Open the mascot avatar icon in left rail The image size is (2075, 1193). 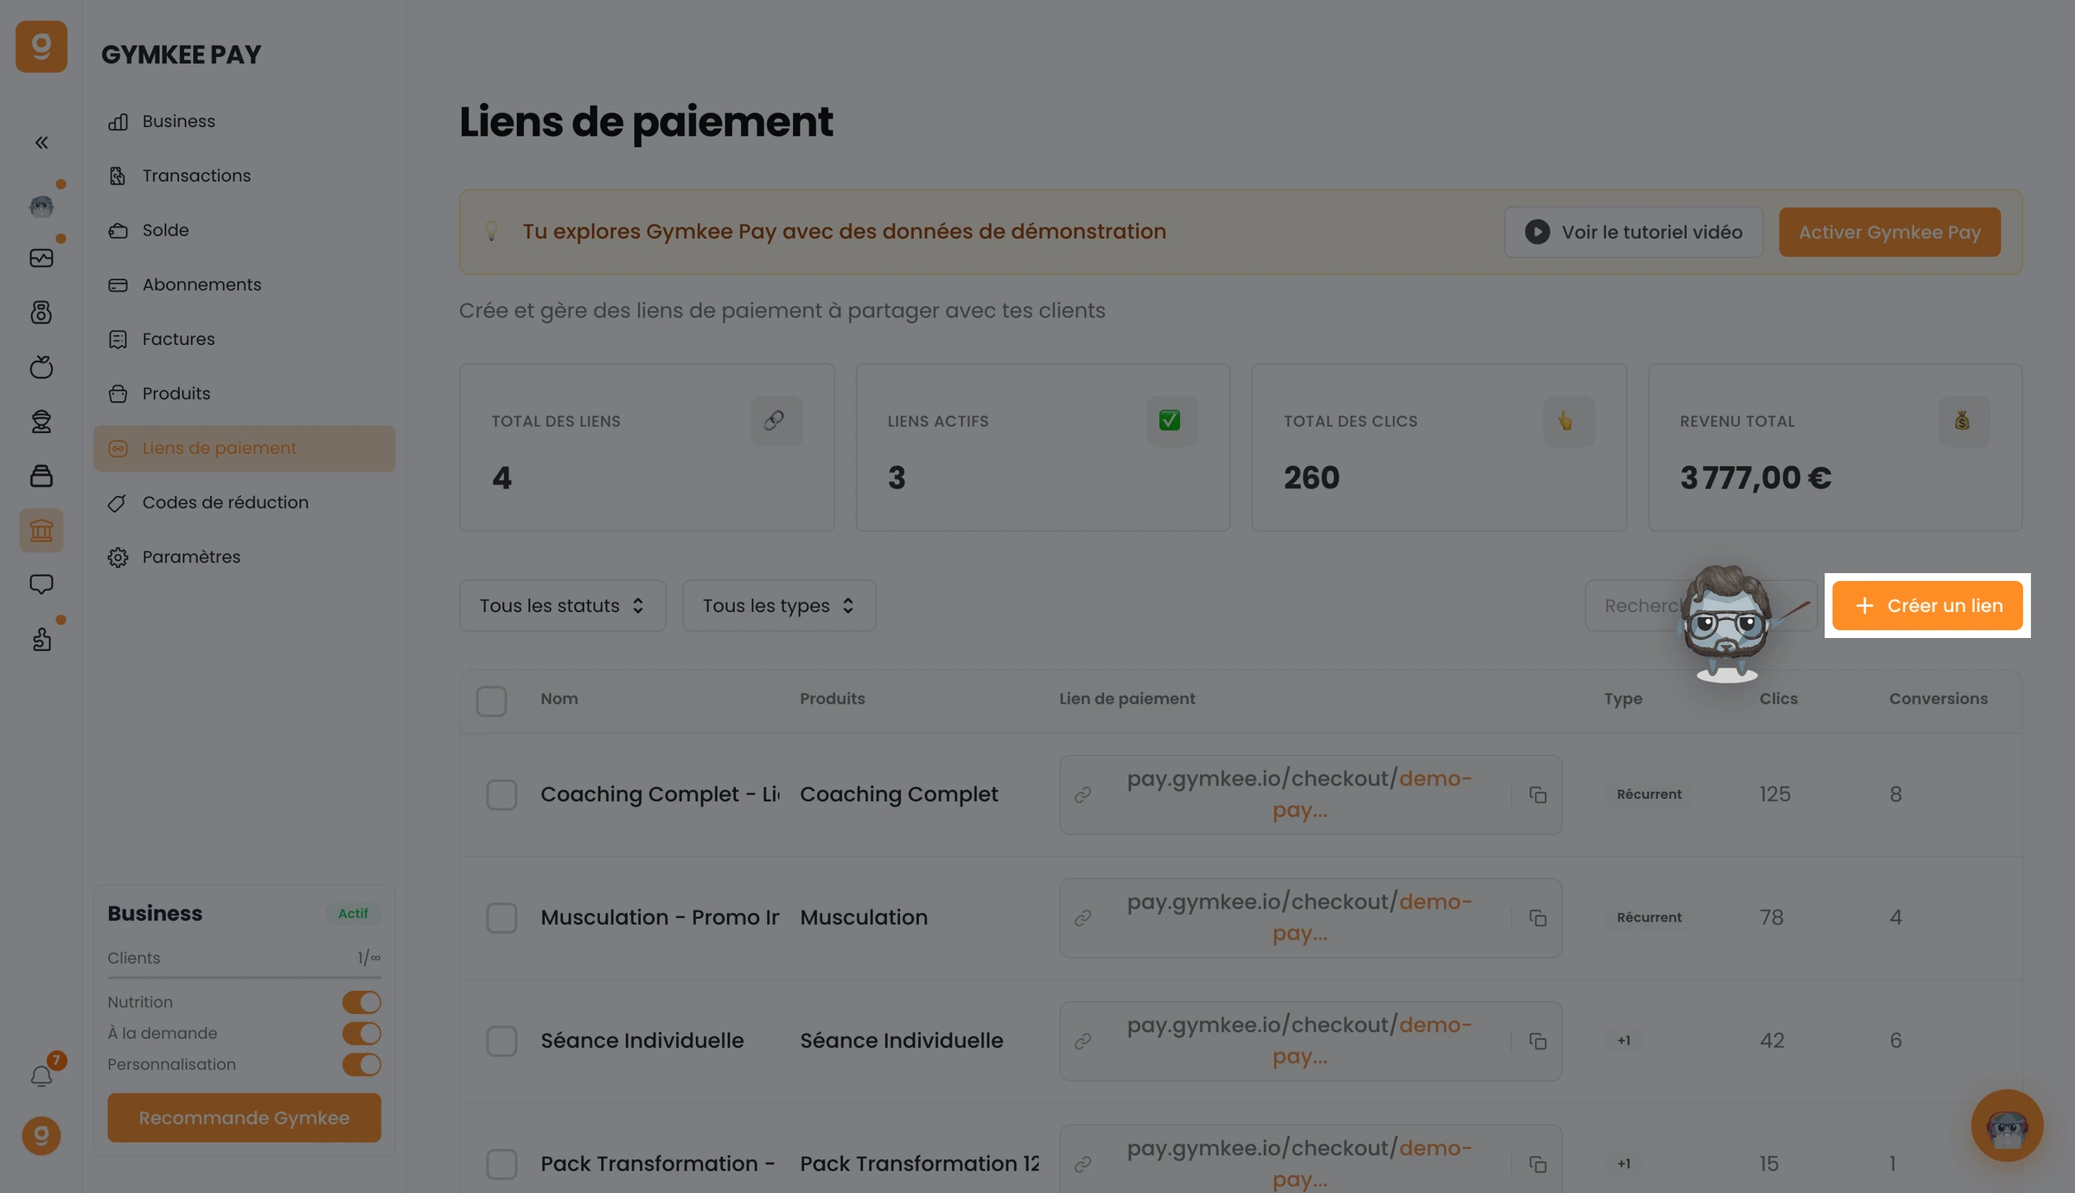(41, 206)
